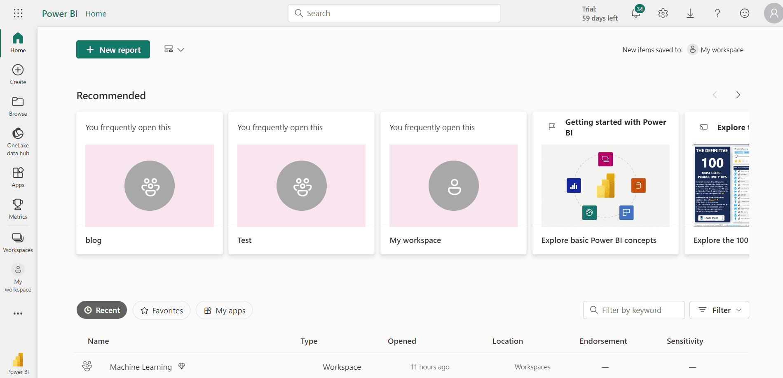Click the '11 hours ago' opened cell
This screenshot has width=783, height=378.
click(x=430, y=367)
